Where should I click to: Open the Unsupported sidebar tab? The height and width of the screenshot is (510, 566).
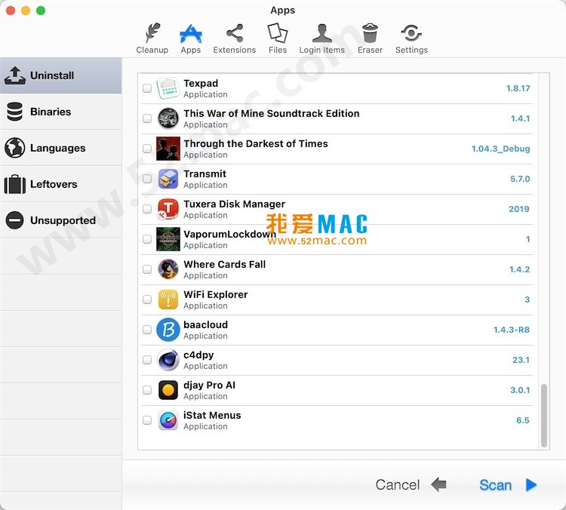tap(60, 220)
